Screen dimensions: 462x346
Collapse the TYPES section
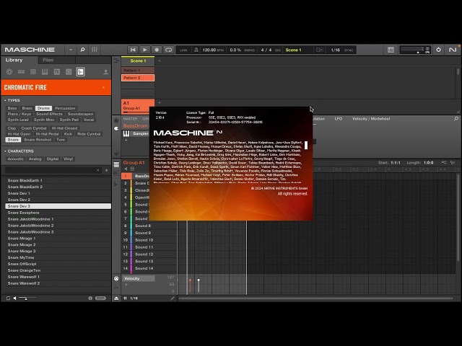click(12, 100)
